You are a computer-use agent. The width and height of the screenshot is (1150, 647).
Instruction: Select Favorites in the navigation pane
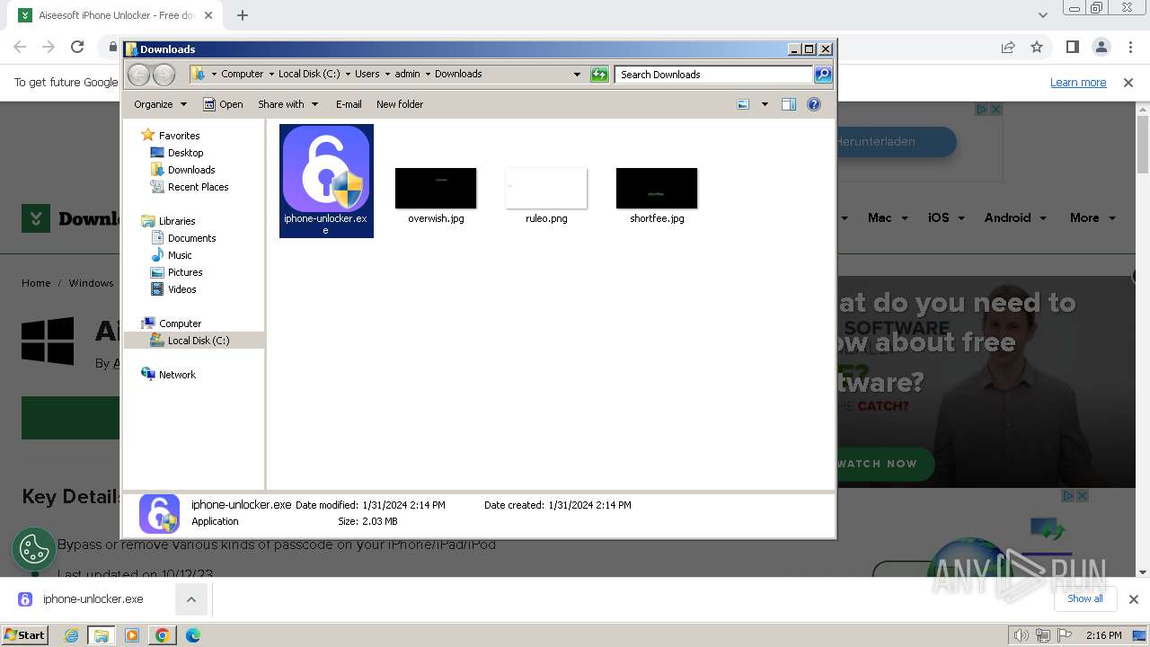179,136
